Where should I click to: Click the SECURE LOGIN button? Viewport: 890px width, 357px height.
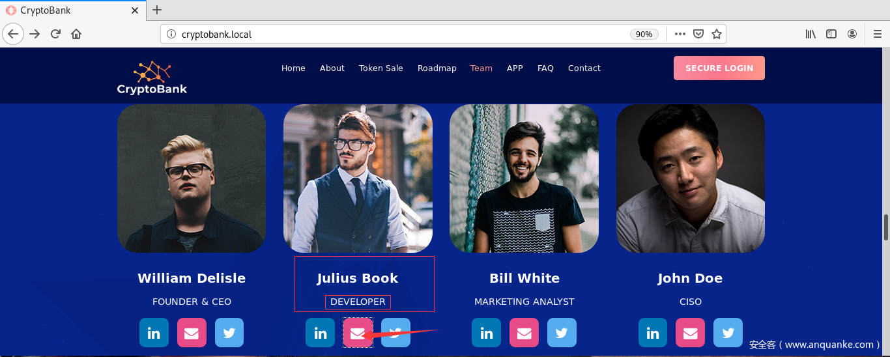coord(719,68)
